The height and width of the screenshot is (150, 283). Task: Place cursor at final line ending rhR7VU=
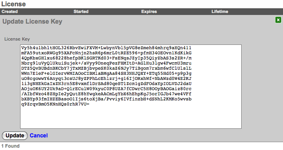click(x=55, y=104)
